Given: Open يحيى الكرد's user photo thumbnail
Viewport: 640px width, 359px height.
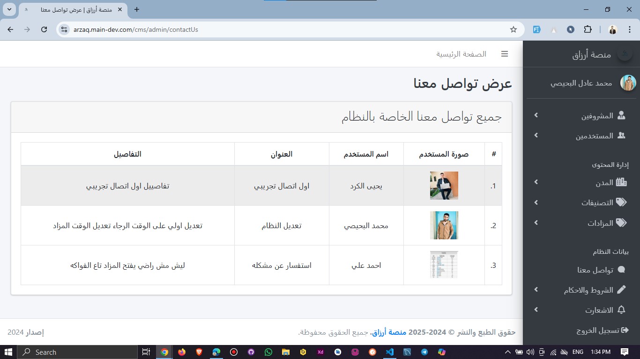Looking at the screenshot, I should click(444, 186).
